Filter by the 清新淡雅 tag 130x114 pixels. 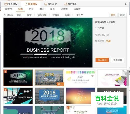coord(42,15)
